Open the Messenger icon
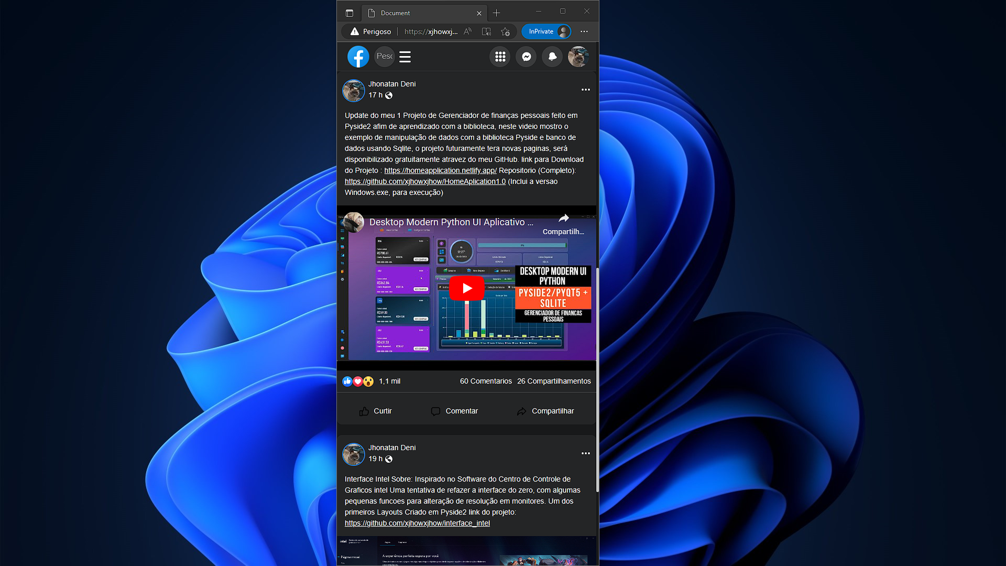This screenshot has width=1006, height=566. point(527,57)
